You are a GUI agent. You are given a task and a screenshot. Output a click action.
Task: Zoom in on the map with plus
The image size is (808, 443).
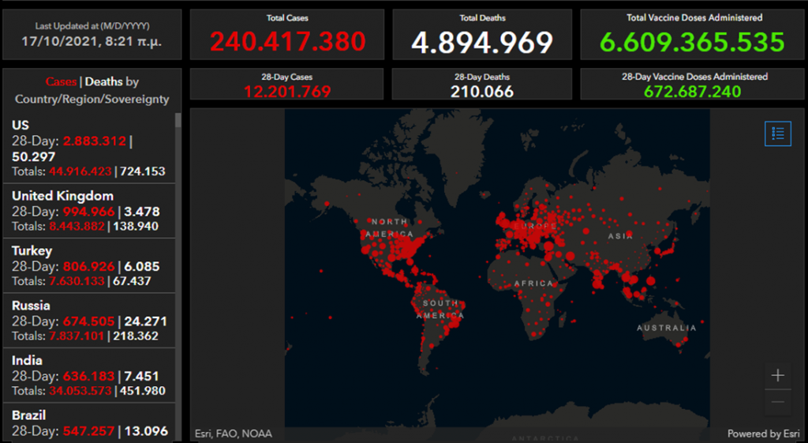click(777, 376)
